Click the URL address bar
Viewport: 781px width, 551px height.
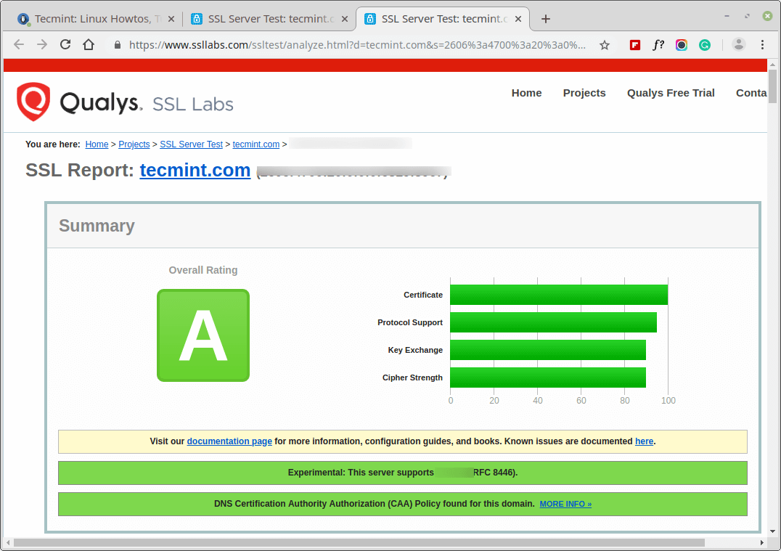356,45
